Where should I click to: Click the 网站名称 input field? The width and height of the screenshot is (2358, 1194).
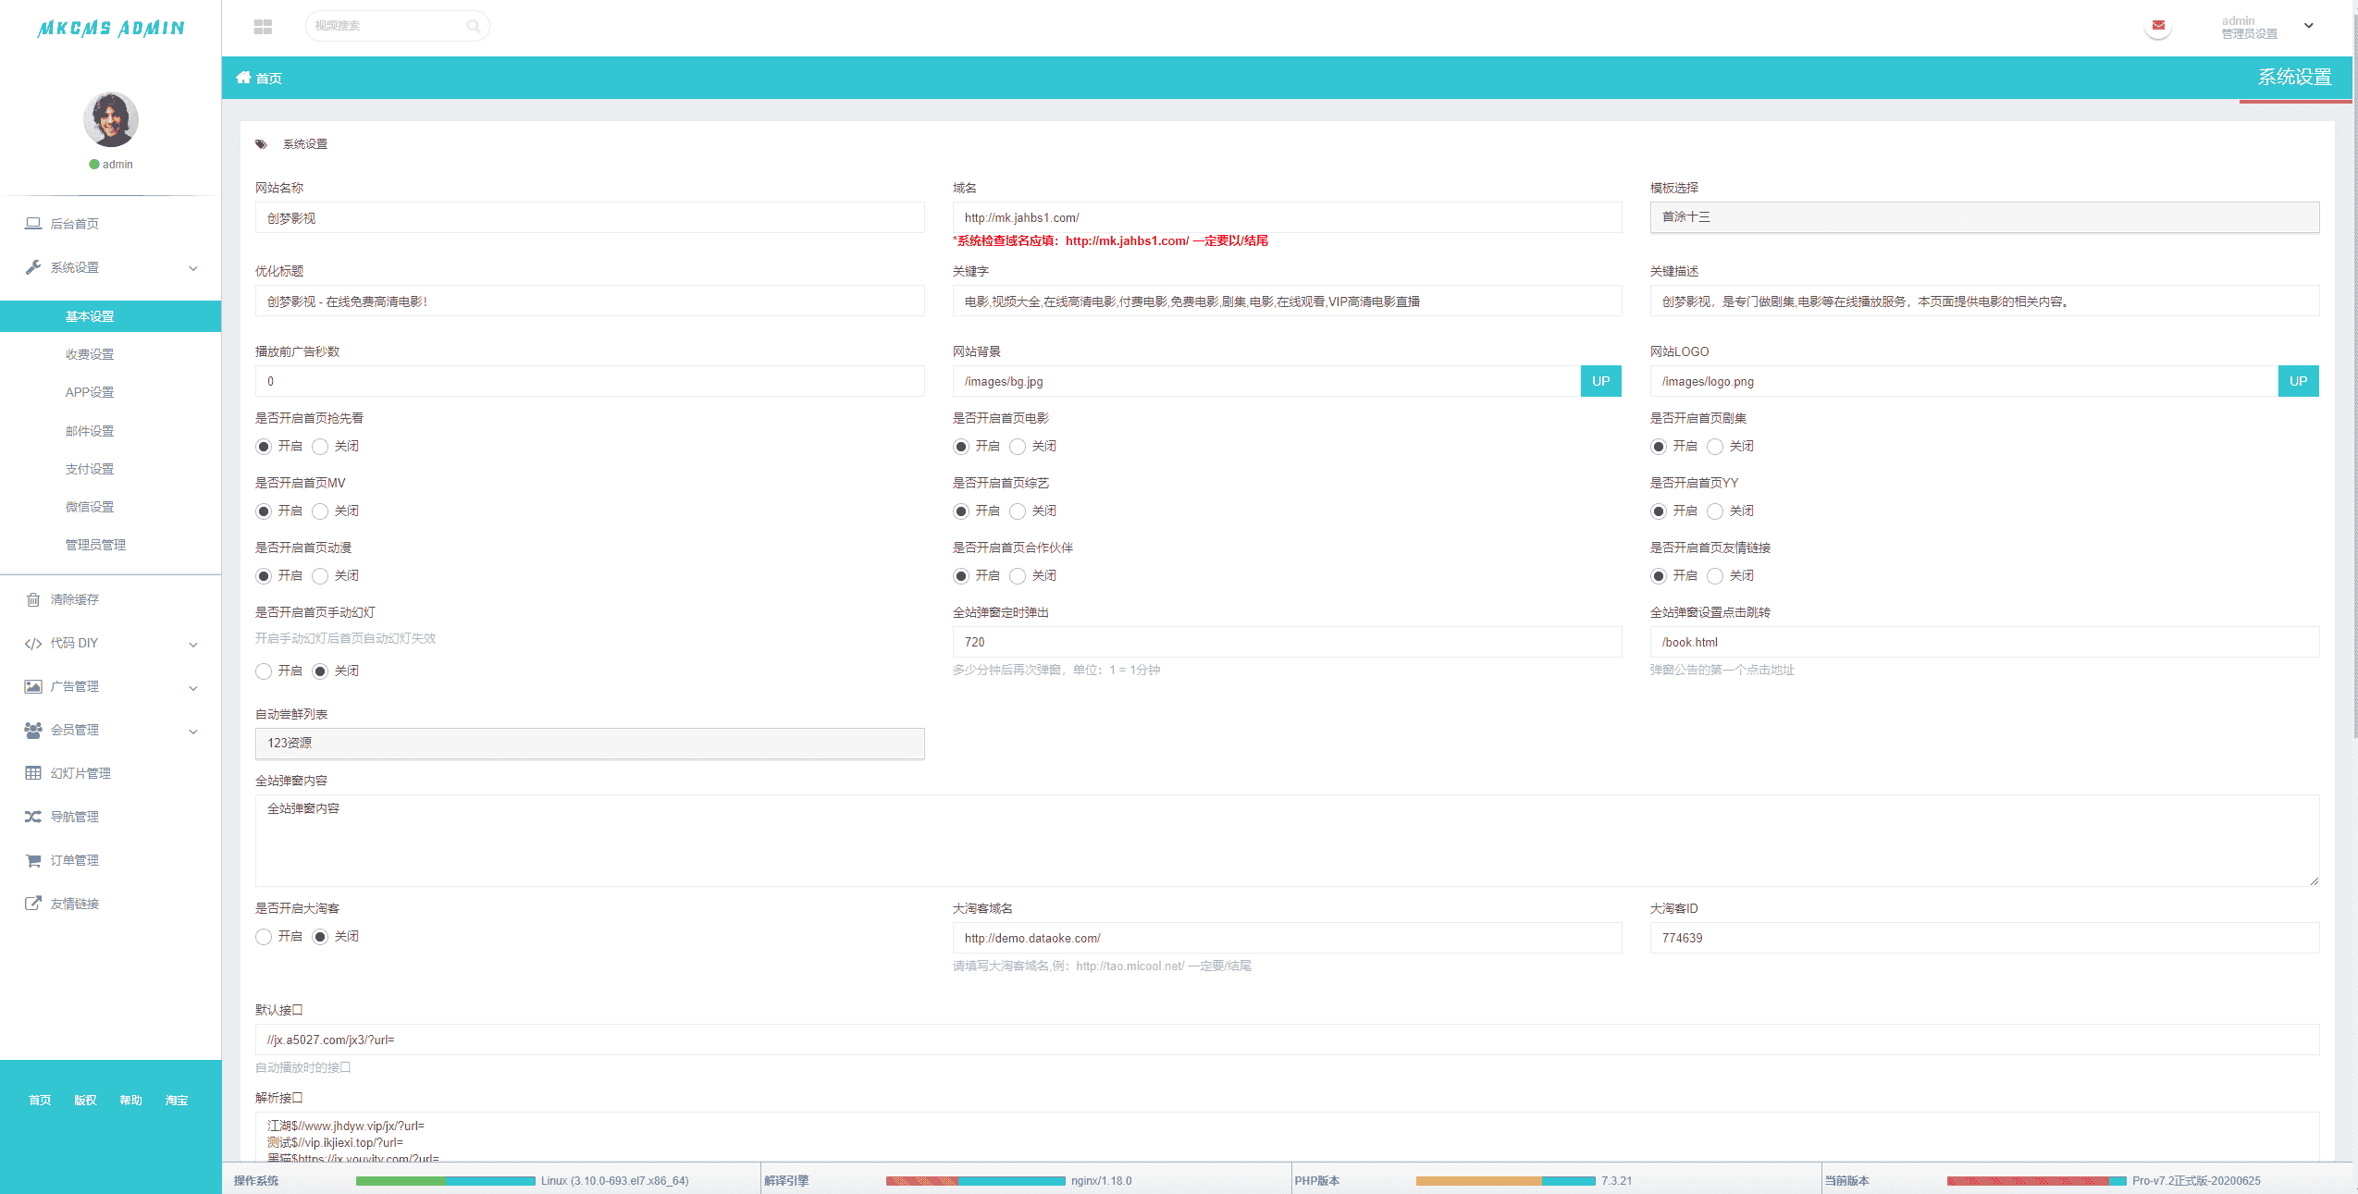[589, 218]
